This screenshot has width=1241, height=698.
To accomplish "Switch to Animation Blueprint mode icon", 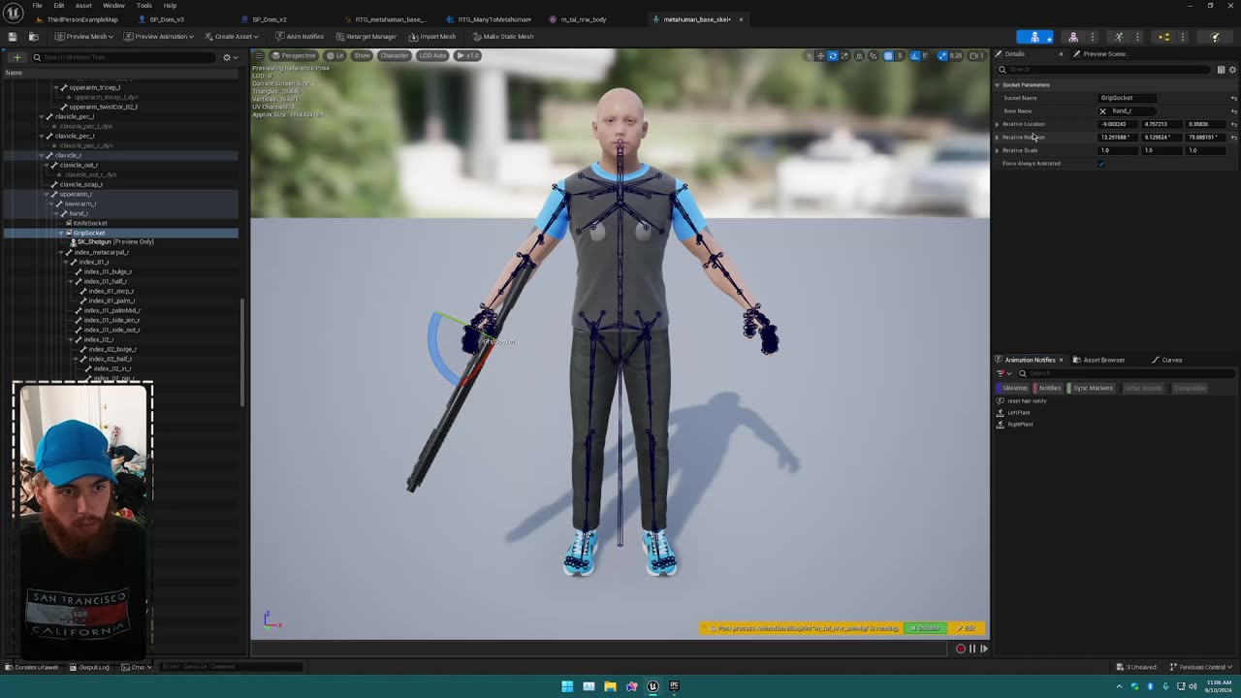I will (x=1164, y=37).
